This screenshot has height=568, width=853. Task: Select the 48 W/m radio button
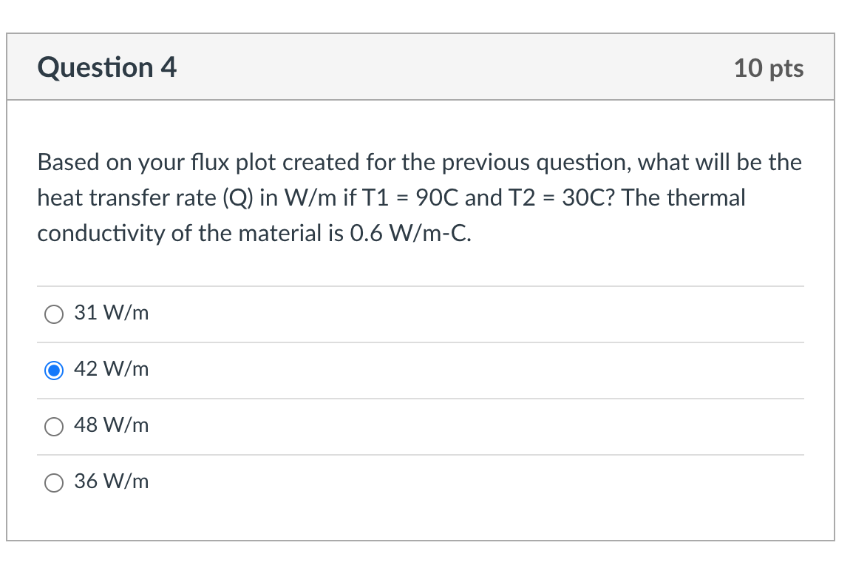pyautogui.click(x=53, y=426)
